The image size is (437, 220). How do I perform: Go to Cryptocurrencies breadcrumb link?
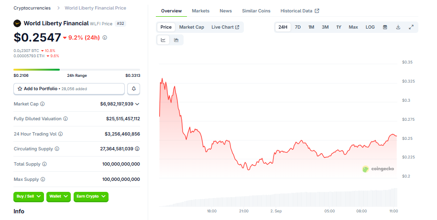tap(32, 8)
